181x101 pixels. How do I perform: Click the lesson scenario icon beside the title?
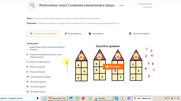pyautogui.click(x=32, y=5)
